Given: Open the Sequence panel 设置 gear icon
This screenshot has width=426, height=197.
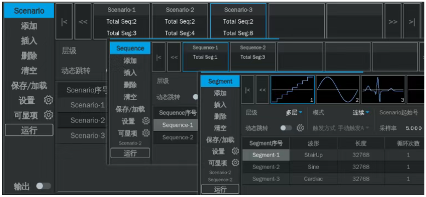Looking at the screenshot, I should [146, 120].
